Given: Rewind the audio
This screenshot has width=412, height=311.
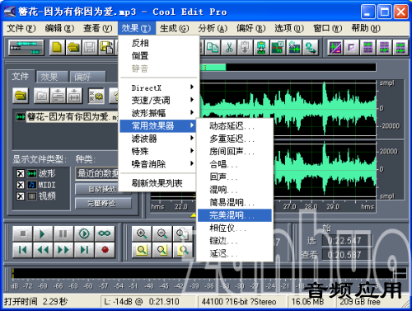Looking at the screenshot, I should click(43, 250).
